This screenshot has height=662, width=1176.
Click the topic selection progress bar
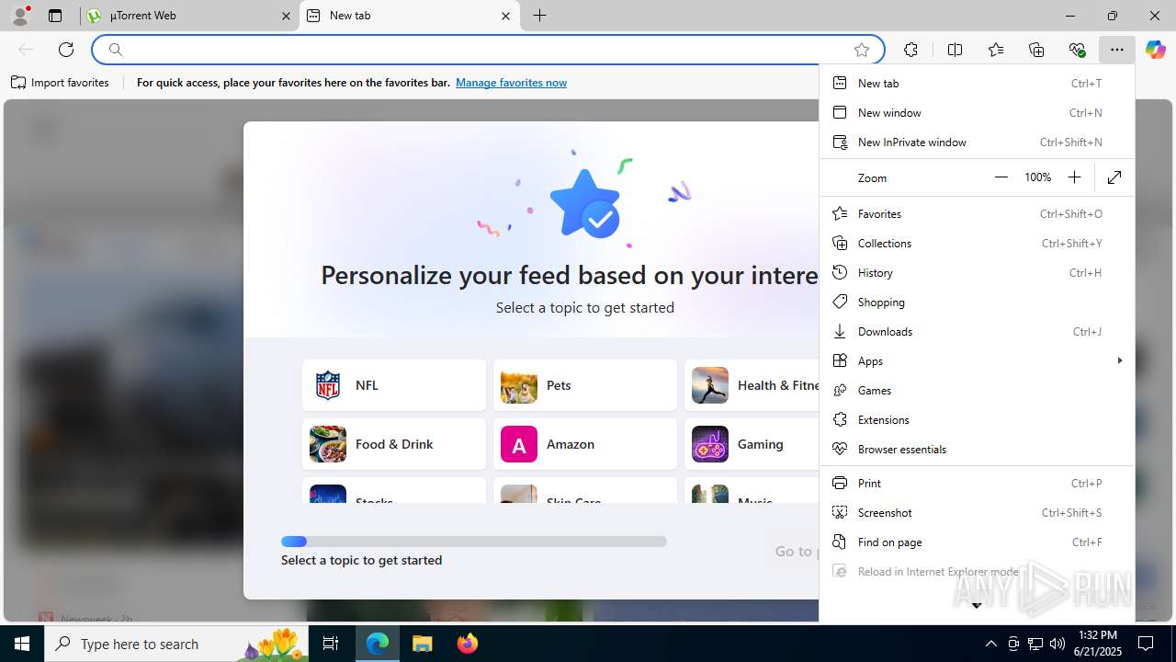pos(474,542)
